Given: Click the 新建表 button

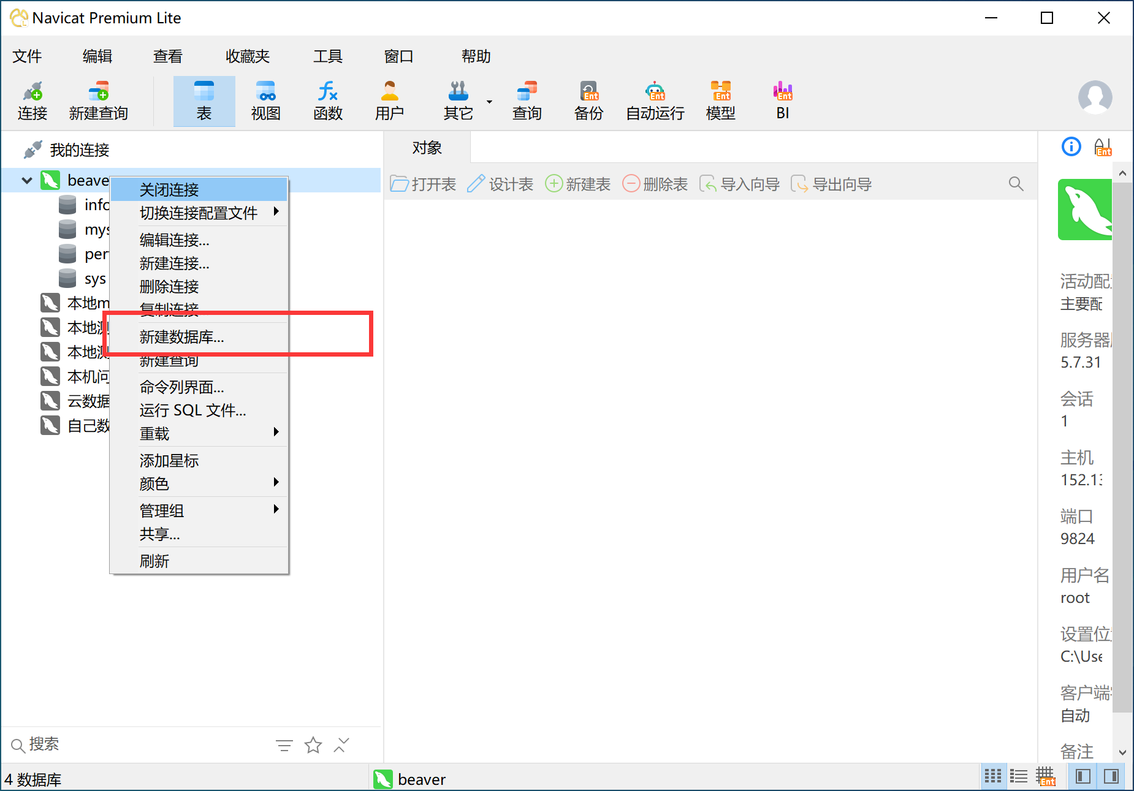Looking at the screenshot, I should (x=578, y=184).
